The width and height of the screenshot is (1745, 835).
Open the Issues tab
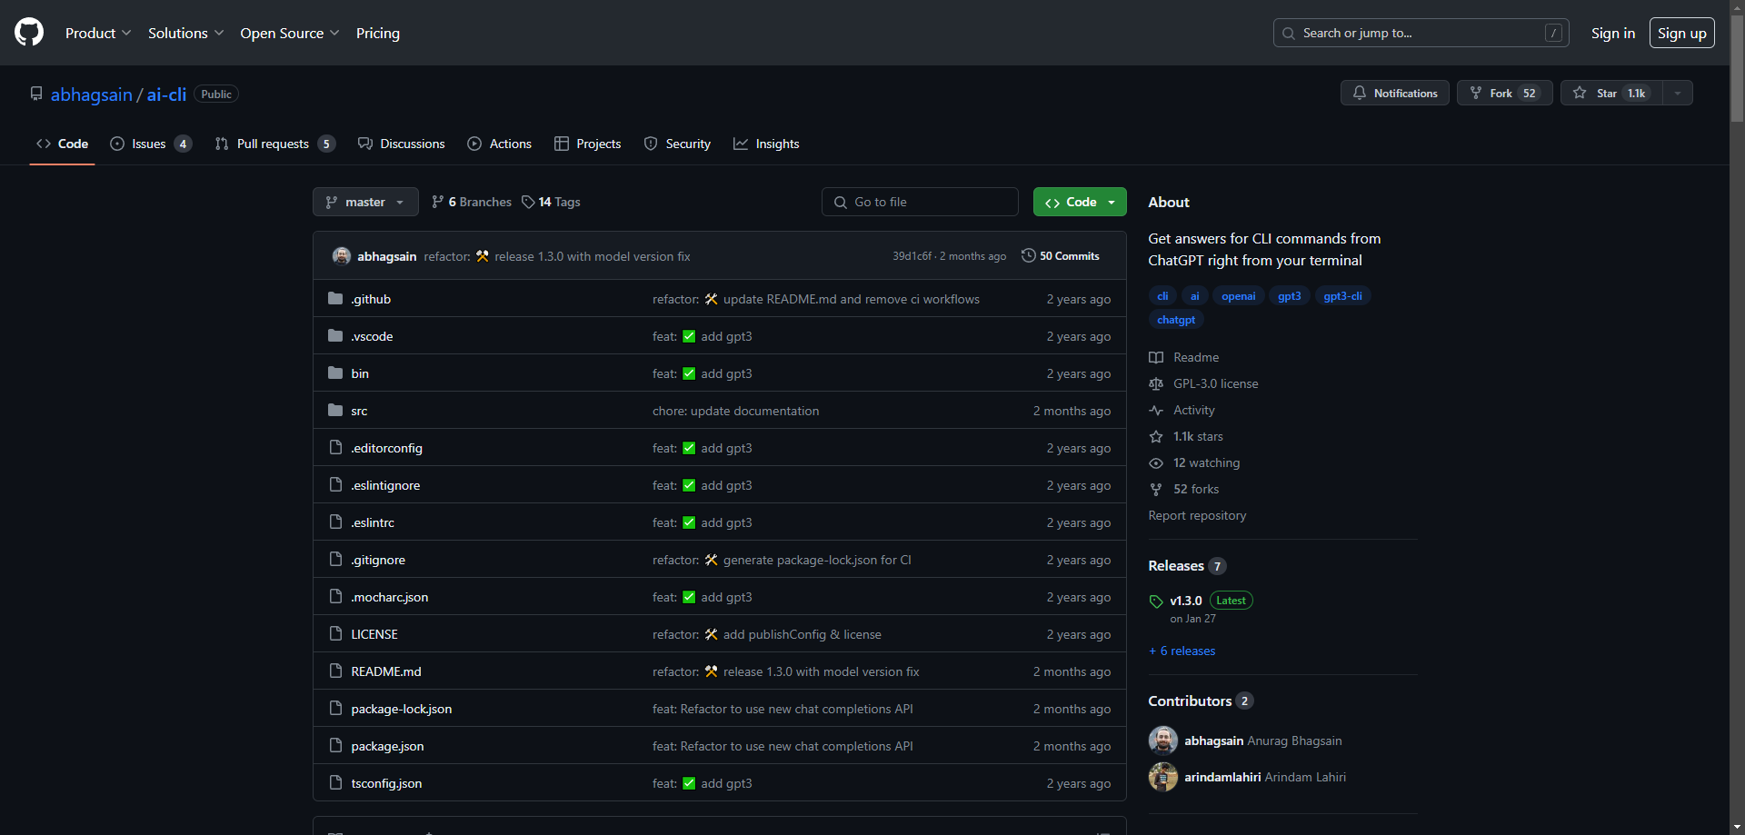point(151,144)
